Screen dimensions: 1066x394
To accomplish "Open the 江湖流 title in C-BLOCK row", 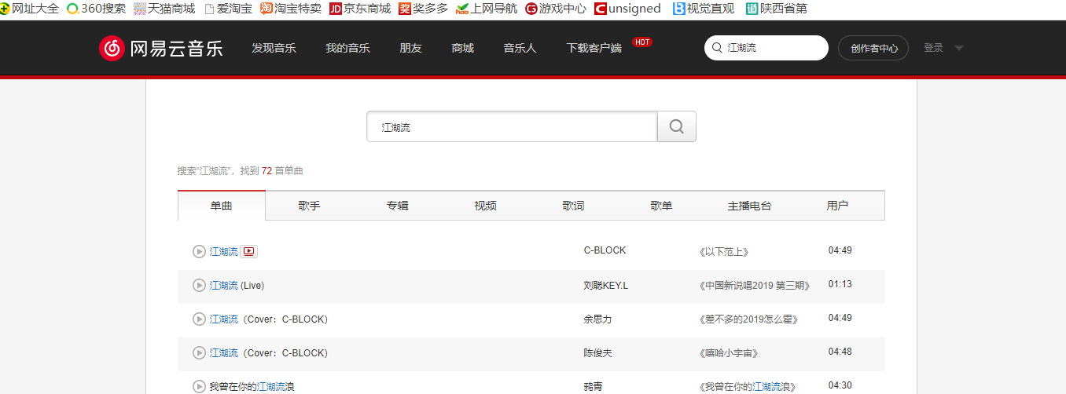I will pos(223,251).
